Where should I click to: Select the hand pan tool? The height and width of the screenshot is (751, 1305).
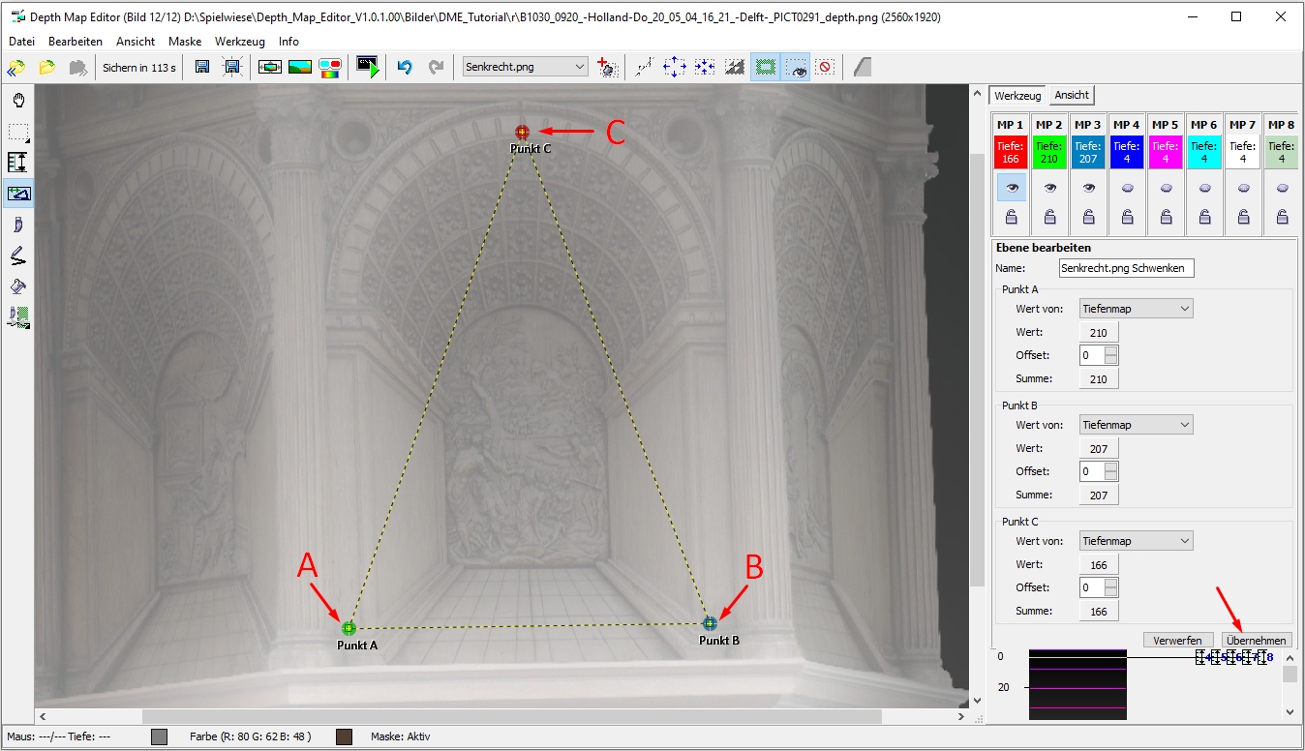[18, 101]
